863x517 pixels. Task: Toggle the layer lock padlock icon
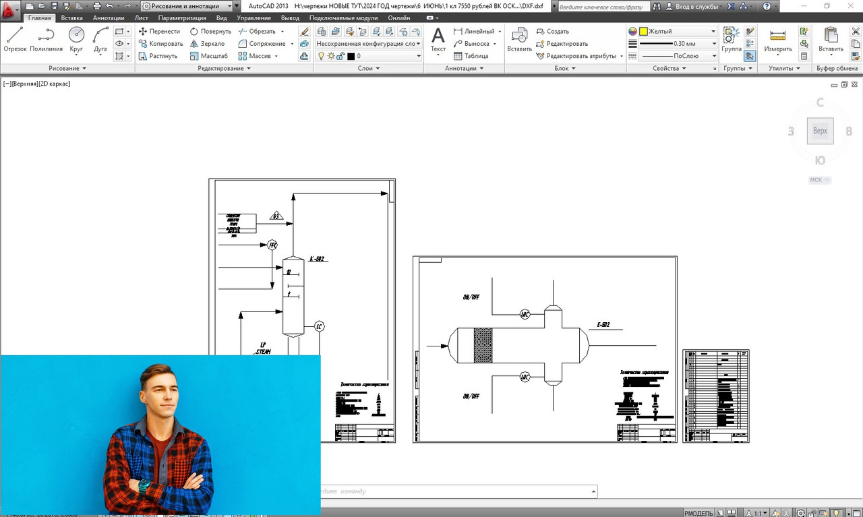[x=340, y=57]
